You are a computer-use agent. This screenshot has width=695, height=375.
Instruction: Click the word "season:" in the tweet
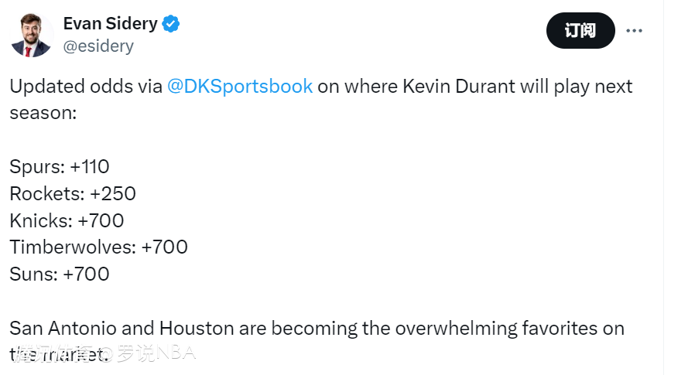click(x=43, y=113)
